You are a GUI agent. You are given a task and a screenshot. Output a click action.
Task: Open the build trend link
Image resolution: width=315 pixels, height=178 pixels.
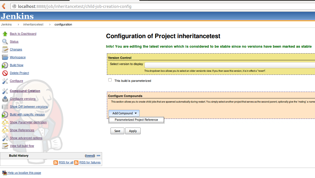(90, 156)
